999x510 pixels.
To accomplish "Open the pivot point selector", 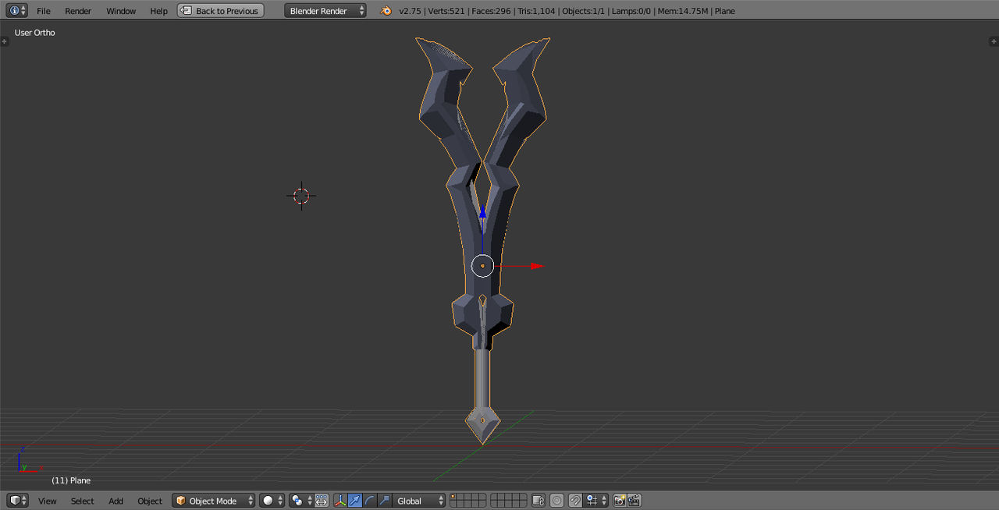I will click(300, 501).
